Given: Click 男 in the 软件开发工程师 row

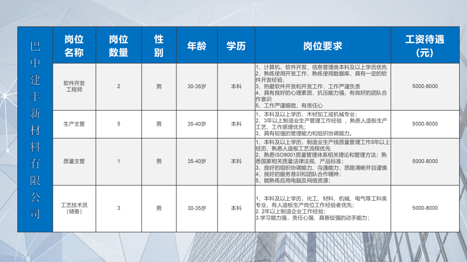Looking at the screenshot, I should (x=159, y=86).
